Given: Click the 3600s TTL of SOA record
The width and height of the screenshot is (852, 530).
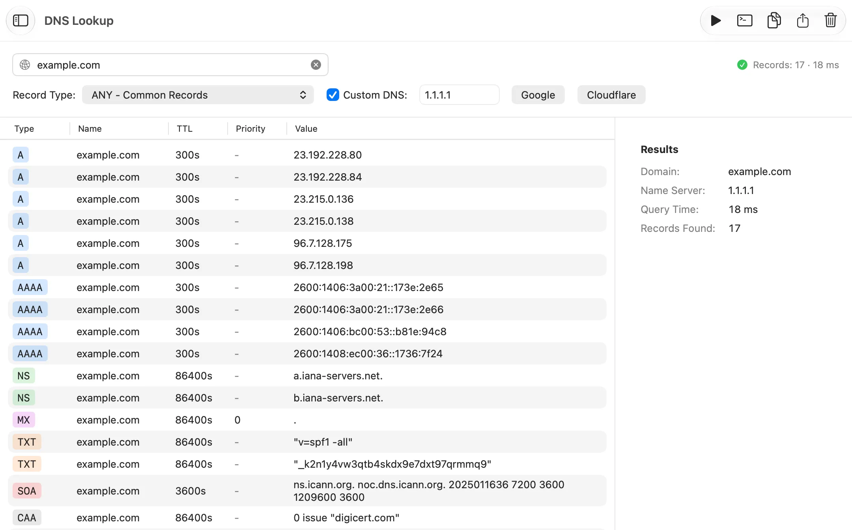Looking at the screenshot, I should coord(191,491).
